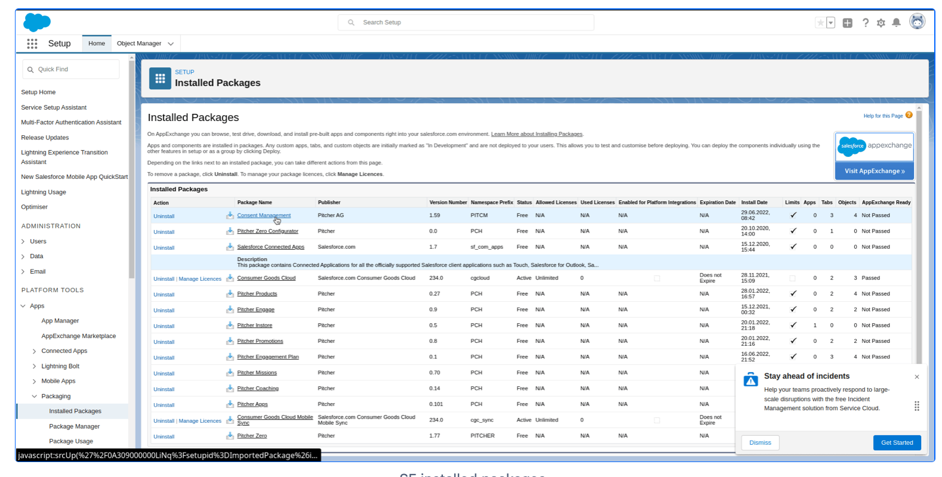
Task: Expand the Users section in sidebar
Action: point(23,241)
